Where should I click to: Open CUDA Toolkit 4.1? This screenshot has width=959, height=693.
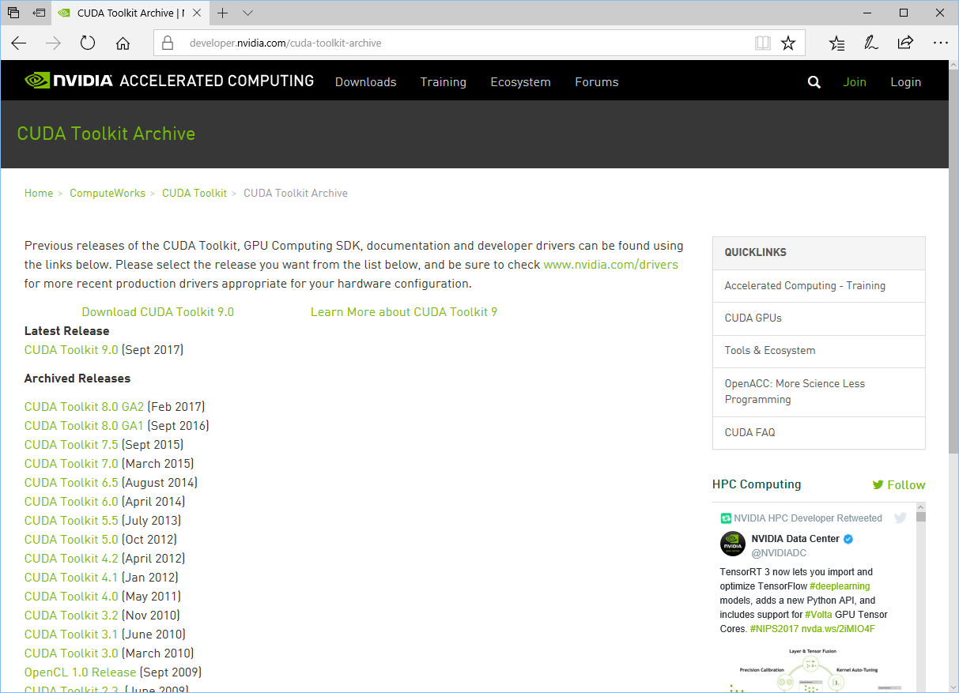coord(71,578)
